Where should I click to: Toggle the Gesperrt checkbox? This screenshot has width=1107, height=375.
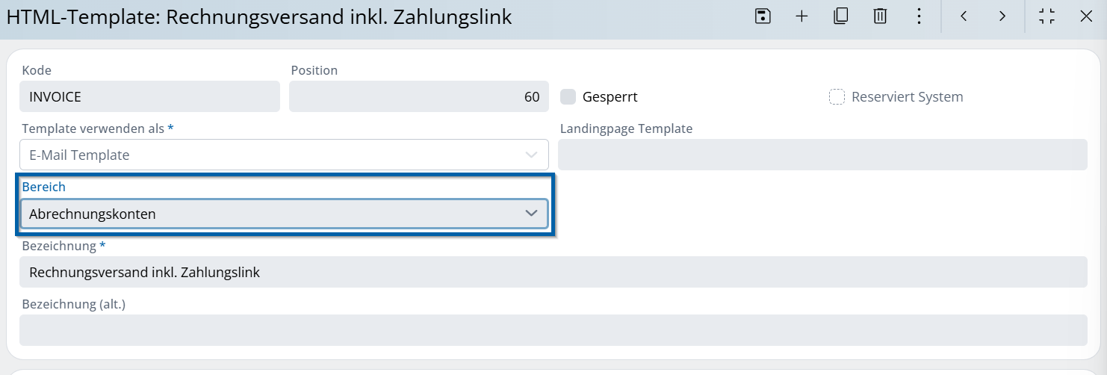tap(568, 97)
